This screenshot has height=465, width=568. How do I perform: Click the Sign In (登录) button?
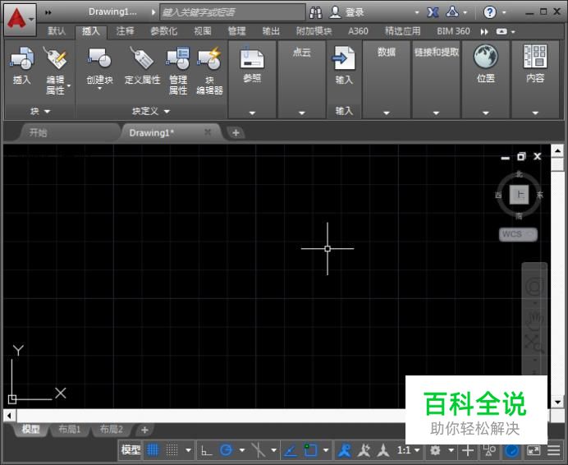tap(347, 12)
